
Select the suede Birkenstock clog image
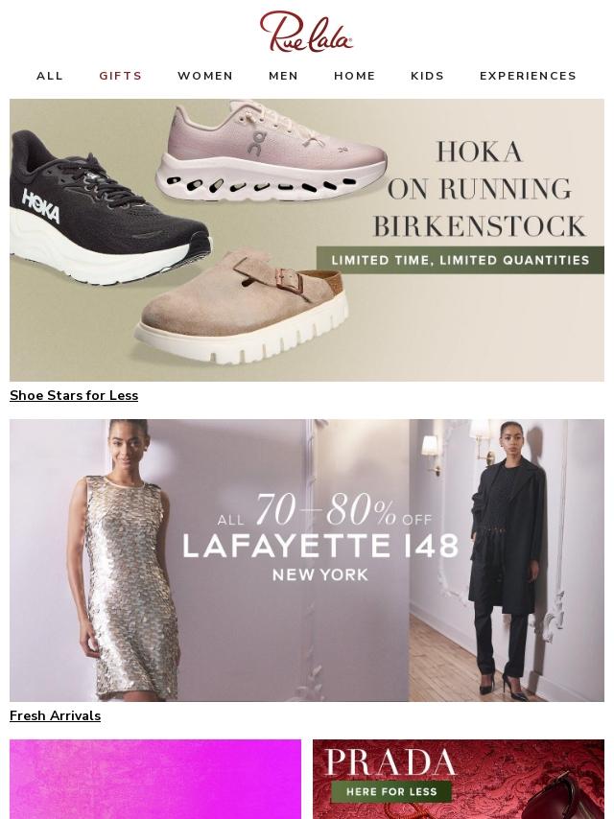coord(242,306)
